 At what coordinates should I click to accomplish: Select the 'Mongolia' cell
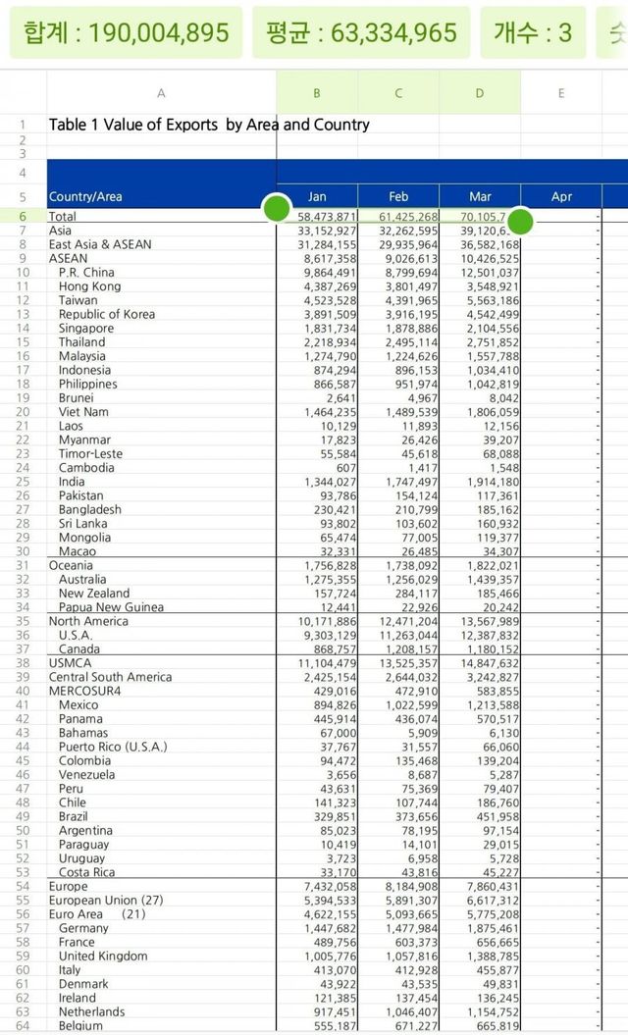pos(162,538)
